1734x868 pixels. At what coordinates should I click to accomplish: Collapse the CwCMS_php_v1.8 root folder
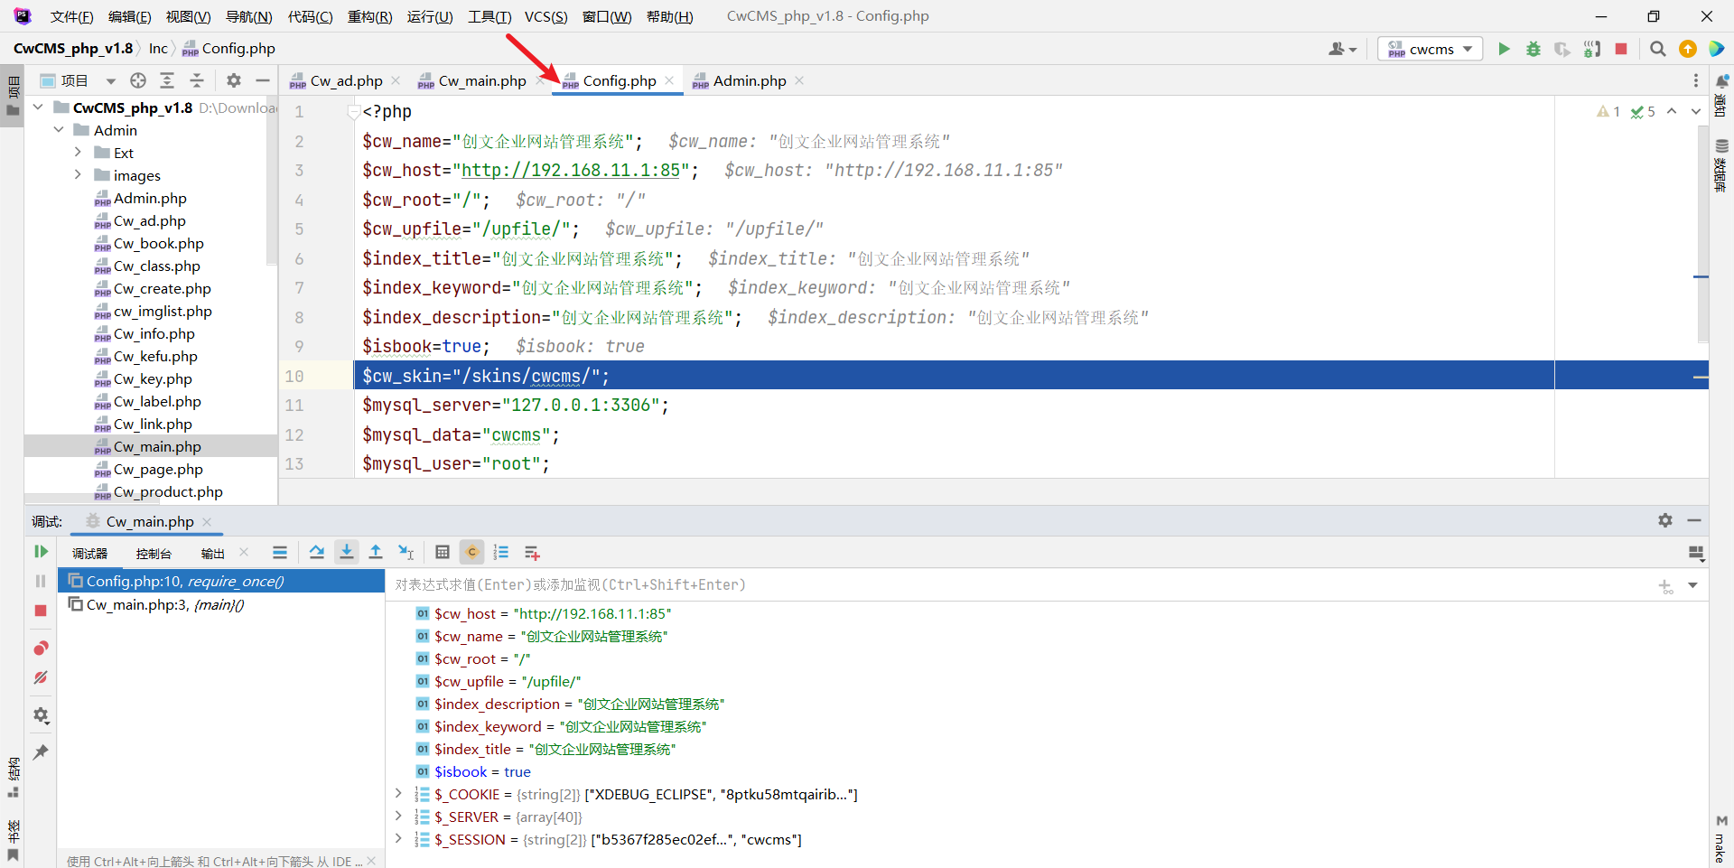point(38,107)
